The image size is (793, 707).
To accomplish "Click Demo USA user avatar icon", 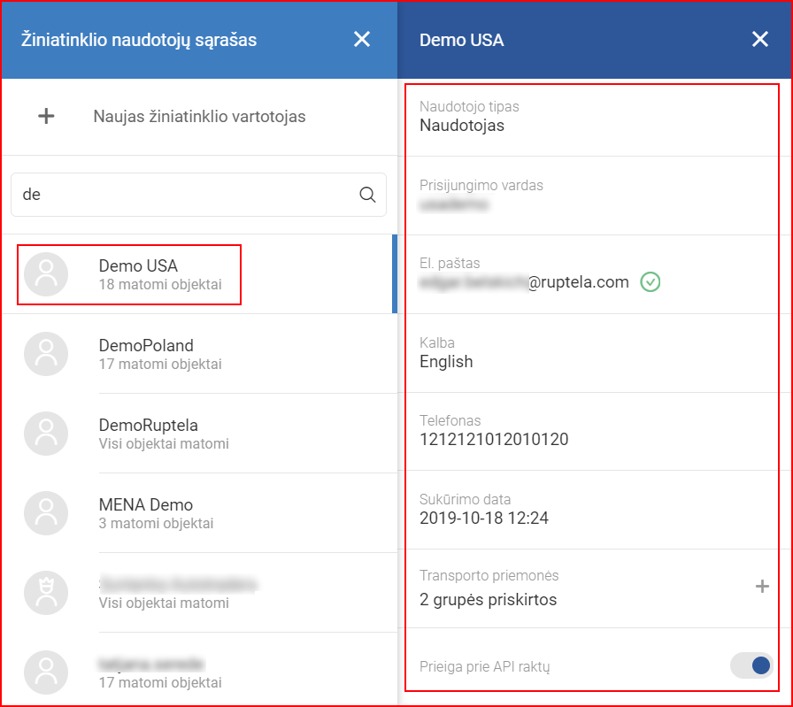I will pyautogui.click(x=46, y=274).
